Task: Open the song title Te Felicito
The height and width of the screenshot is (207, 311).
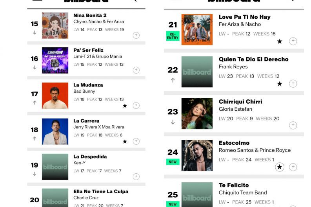Action: click(x=234, y=185)
